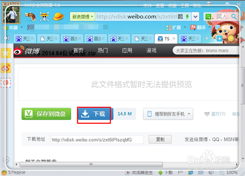Open 应用 in the Weibo navigation
Image resolution: width=245 pixels, height=176 pixels.
pos(127,50)
